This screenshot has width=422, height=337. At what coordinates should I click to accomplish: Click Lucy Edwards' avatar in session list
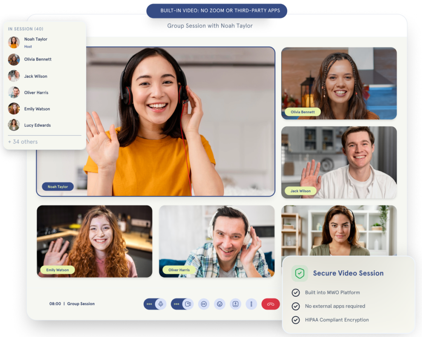[x=14, y=125]
